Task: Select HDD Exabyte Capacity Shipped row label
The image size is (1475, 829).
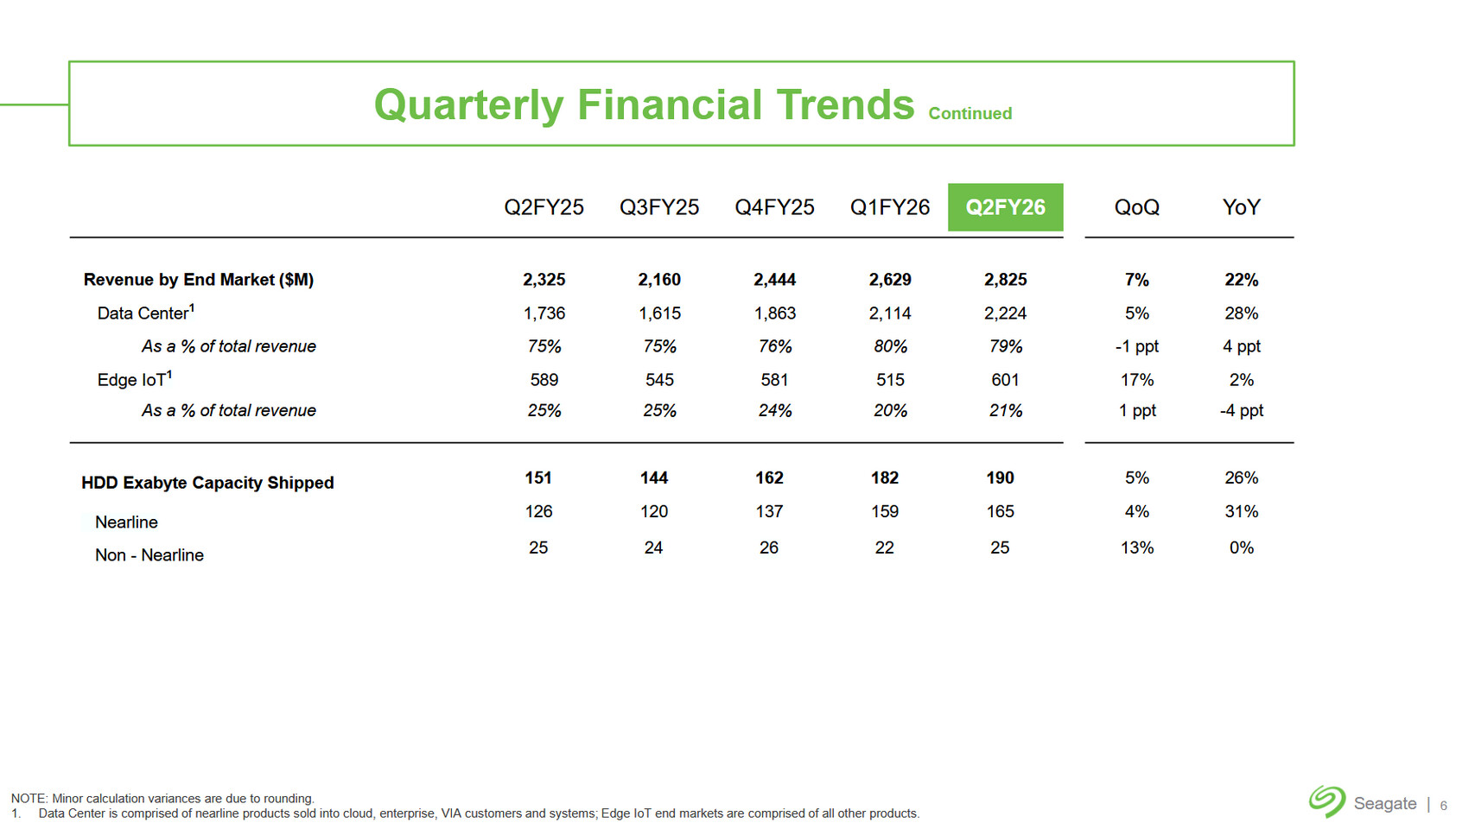Action: pos(207,483)
